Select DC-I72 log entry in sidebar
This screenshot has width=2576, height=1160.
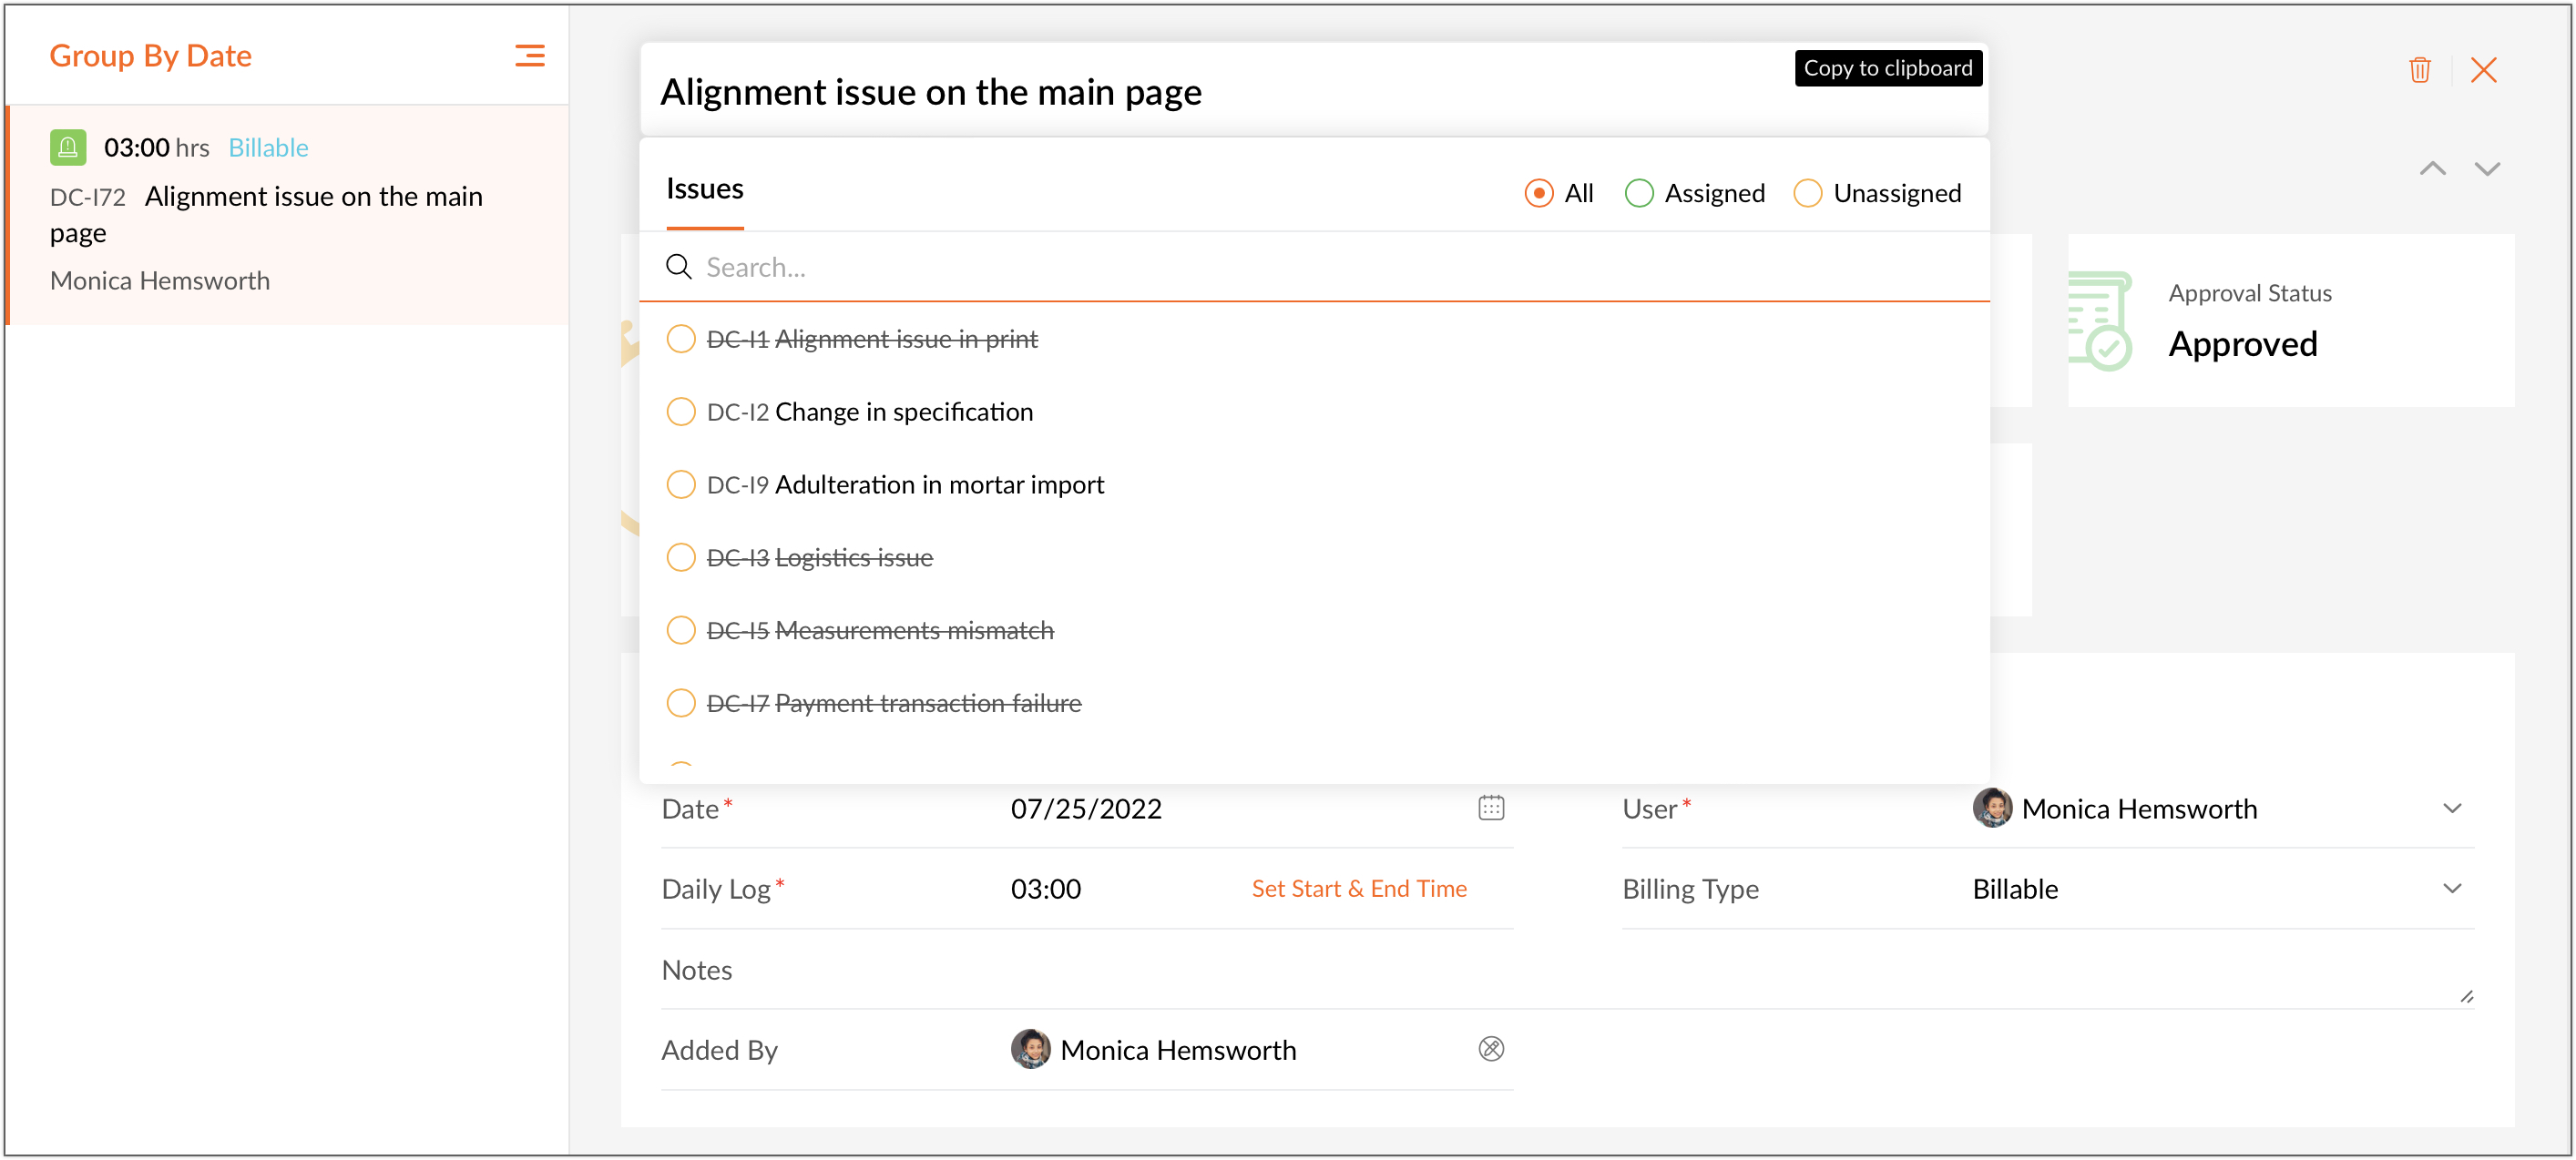(288, 215)
